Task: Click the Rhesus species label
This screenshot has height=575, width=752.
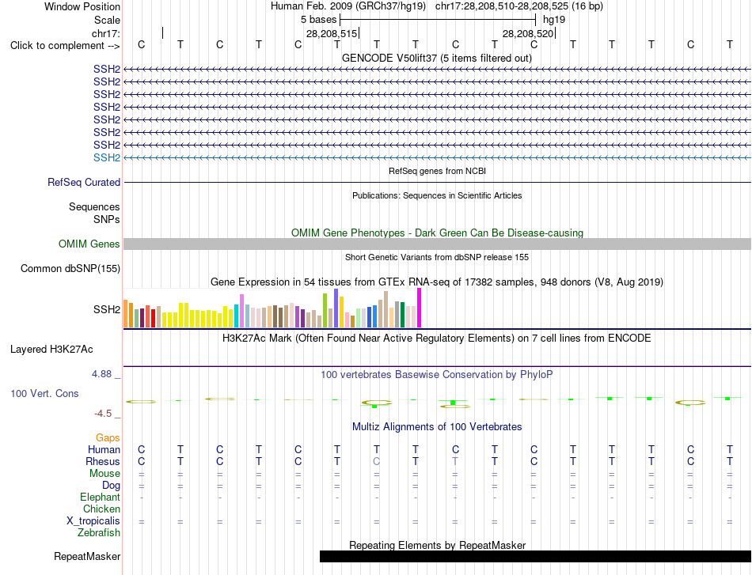Action: 103,461
